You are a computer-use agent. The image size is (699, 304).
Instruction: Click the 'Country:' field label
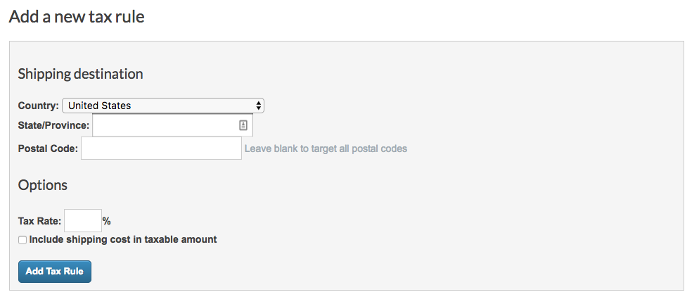(39, 106)
